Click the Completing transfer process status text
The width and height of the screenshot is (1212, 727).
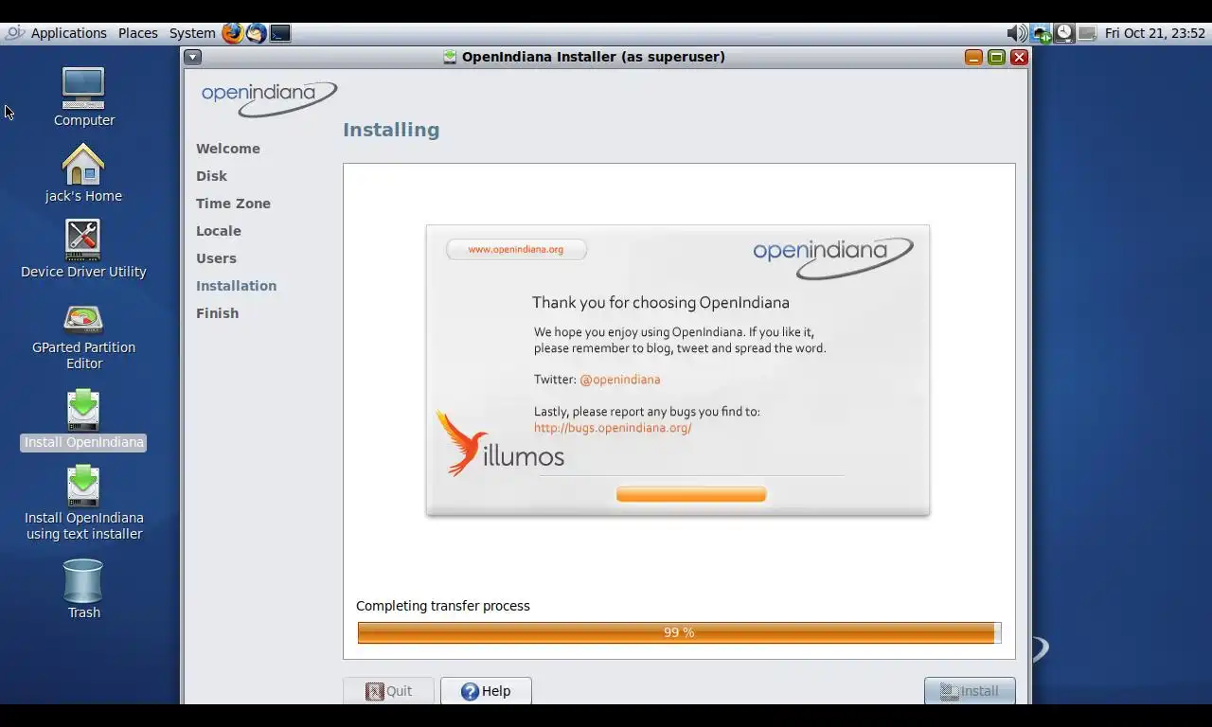pos(443,606)
